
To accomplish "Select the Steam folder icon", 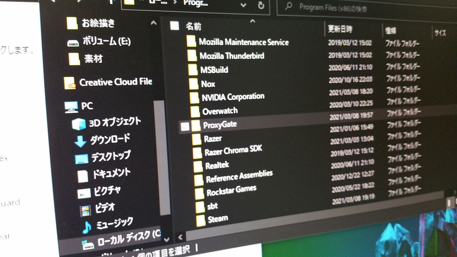I will click(201, 220).
